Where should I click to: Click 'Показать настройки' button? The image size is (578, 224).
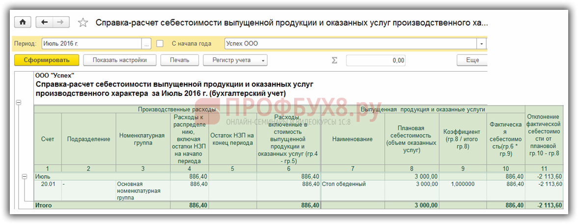tap(119, 60)
